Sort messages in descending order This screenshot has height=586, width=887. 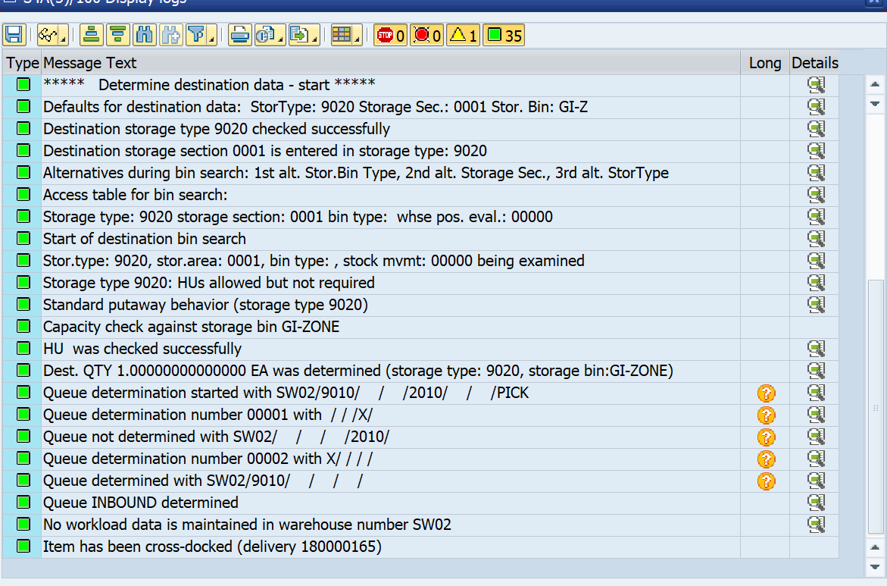click(117, 34)
